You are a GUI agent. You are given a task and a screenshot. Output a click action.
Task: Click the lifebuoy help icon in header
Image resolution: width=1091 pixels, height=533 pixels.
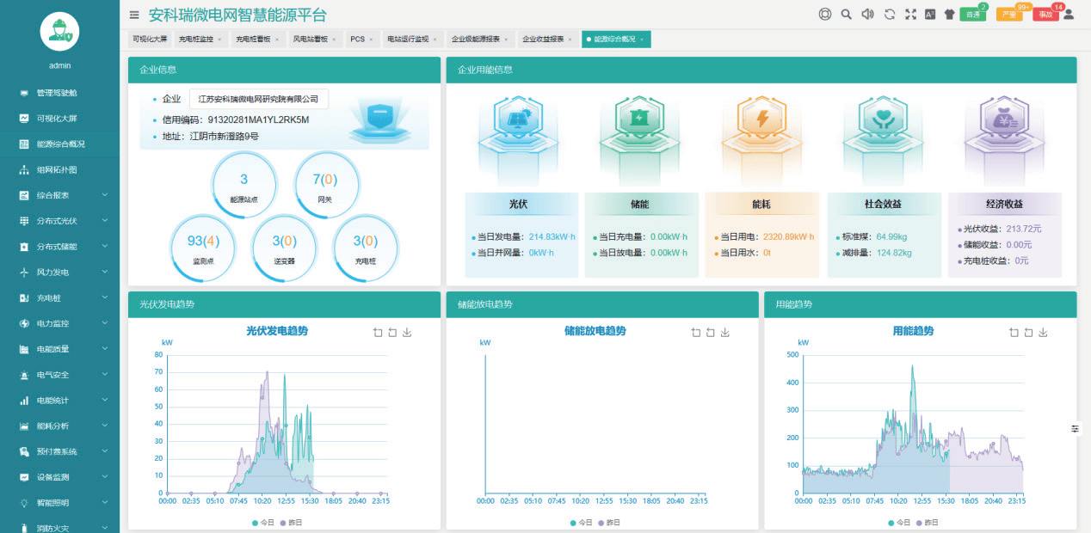click(825, 14)
